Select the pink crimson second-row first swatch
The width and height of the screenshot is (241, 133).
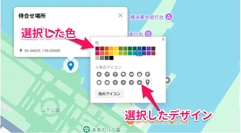97,53
